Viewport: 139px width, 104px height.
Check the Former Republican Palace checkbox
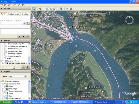coord(6,46)
